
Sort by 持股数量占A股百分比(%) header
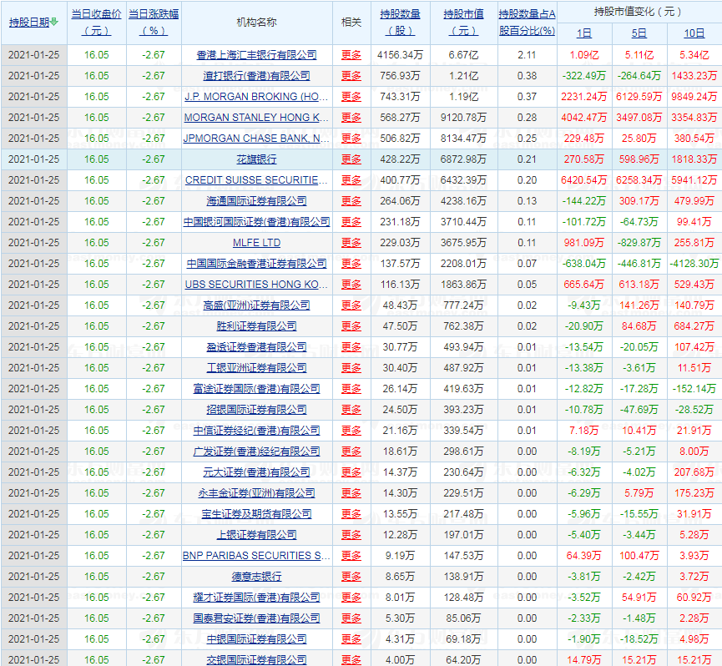[528, 22]
